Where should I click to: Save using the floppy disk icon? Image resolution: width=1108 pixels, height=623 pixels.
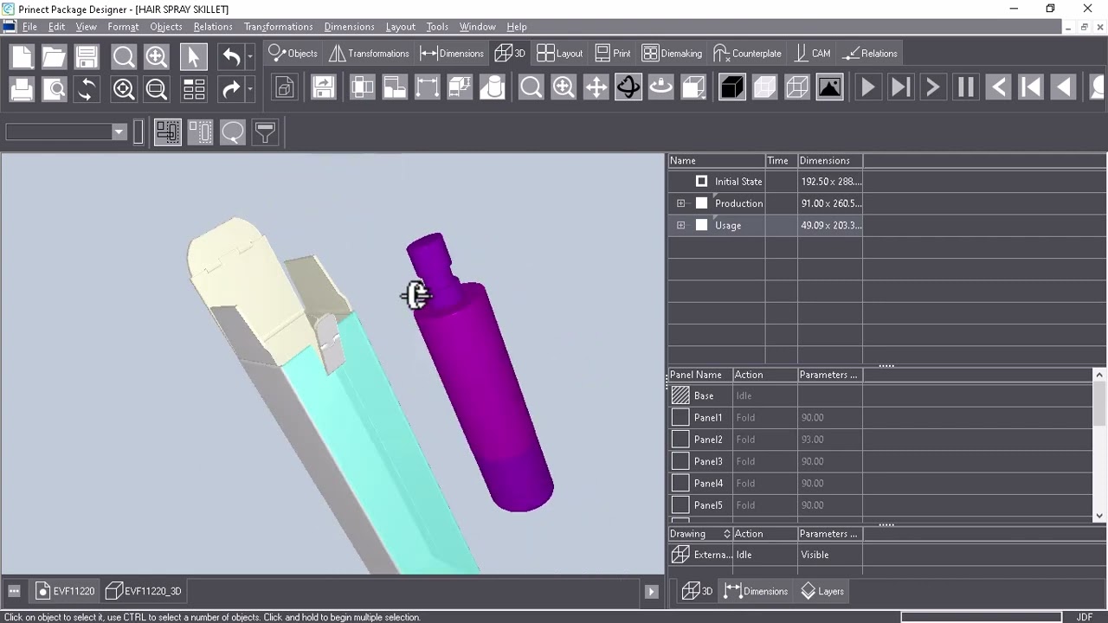point(87,57)
